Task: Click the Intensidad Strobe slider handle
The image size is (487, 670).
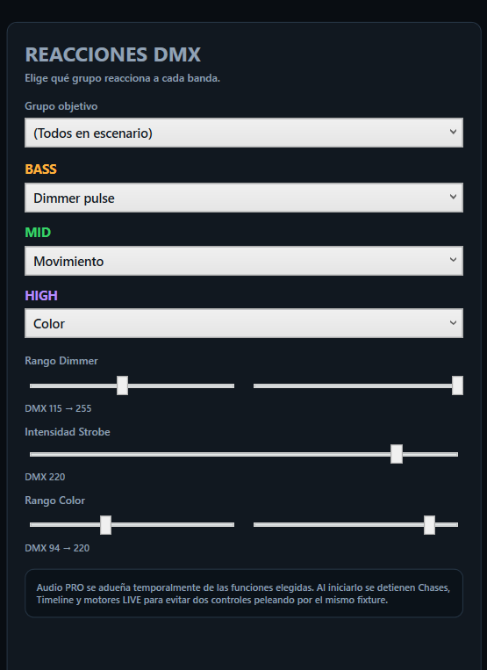Action: click(x=397, y=454)
